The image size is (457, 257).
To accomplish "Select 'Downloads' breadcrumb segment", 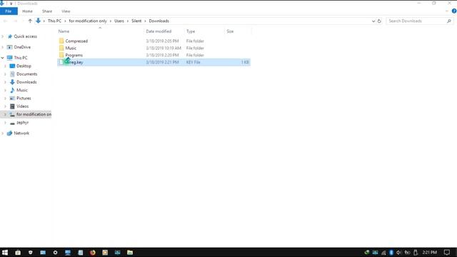I will point(159,21).
